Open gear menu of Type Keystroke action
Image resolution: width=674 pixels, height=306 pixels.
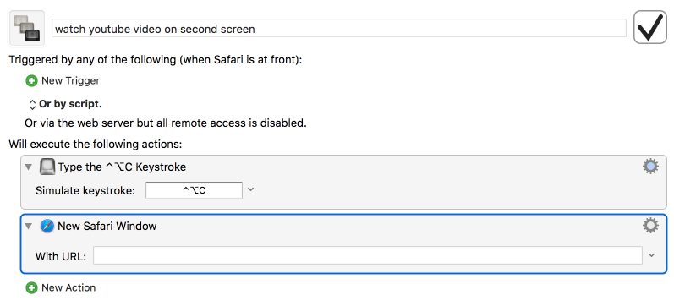[650, 167]
